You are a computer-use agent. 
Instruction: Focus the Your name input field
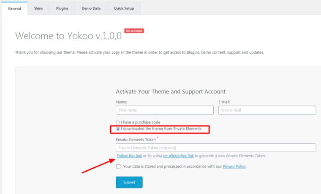(x=165, y=110)
